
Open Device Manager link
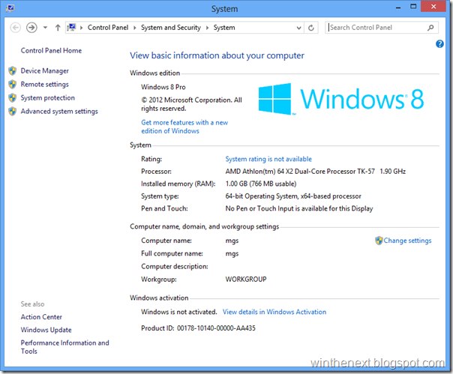point(45,70)
